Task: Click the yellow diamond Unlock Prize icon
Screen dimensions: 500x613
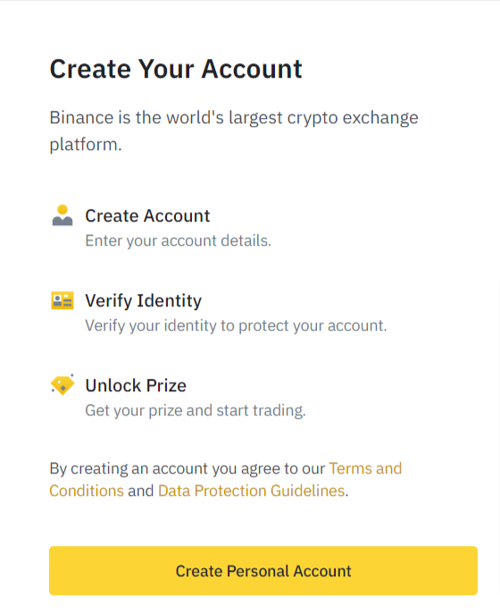Action: click(62, 384)
